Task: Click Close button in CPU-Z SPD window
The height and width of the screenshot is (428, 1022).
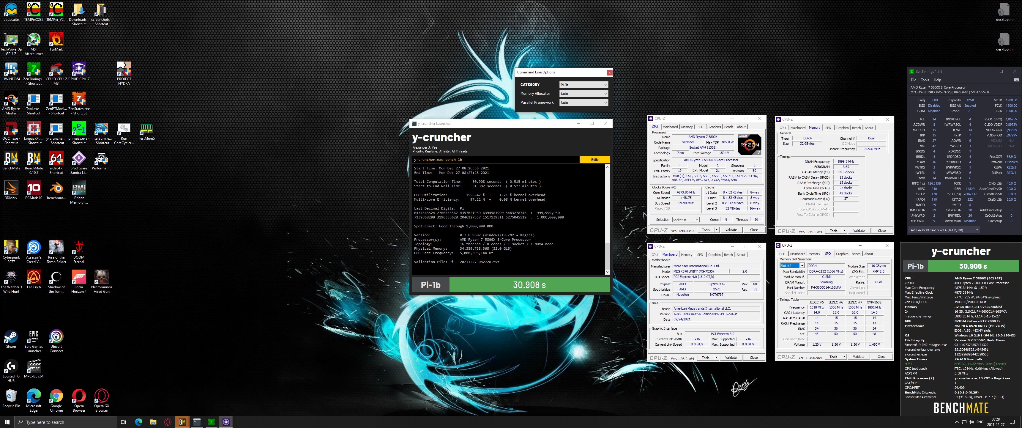Action: [x=881, y=357]
